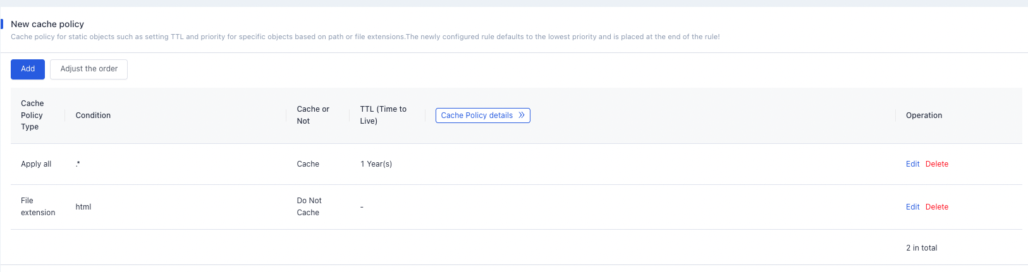Select the Condition column header
The image size is (1028, 272).
tap(93, 115)
